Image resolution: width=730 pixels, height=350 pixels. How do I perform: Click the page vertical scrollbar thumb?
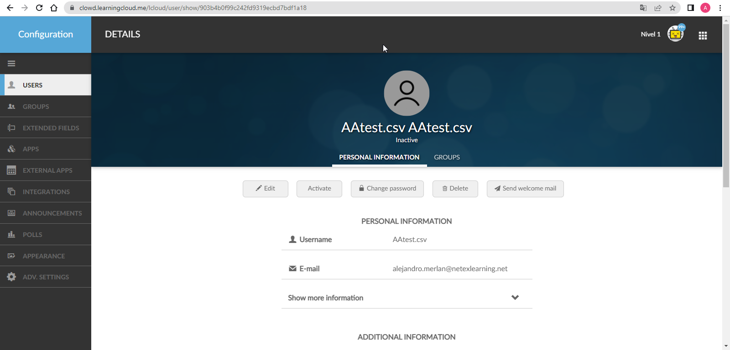726,105
